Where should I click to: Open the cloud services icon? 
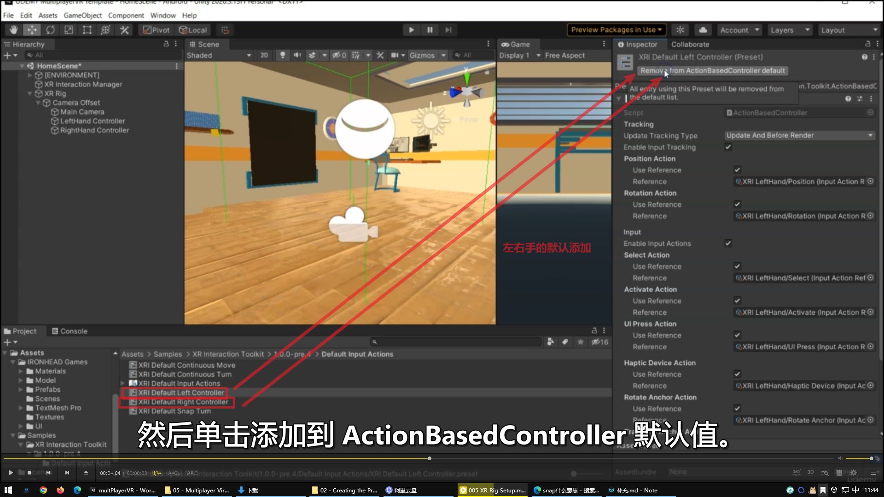point(703,30)
